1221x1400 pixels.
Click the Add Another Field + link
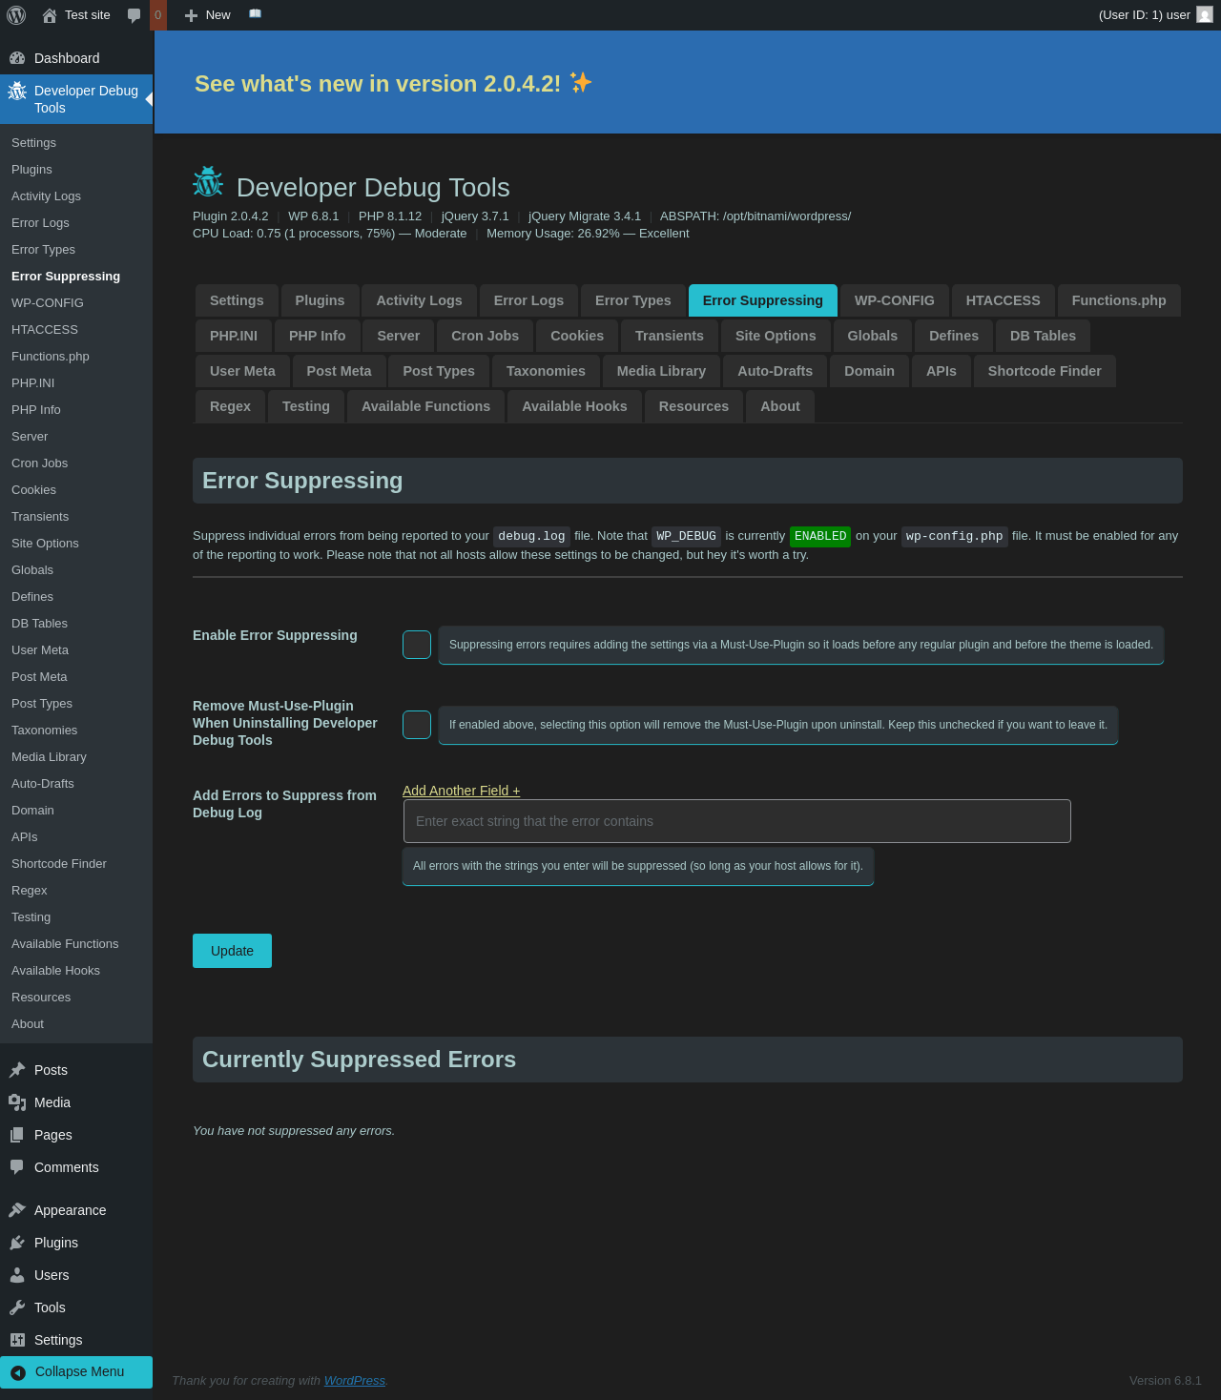pos(461,791)
